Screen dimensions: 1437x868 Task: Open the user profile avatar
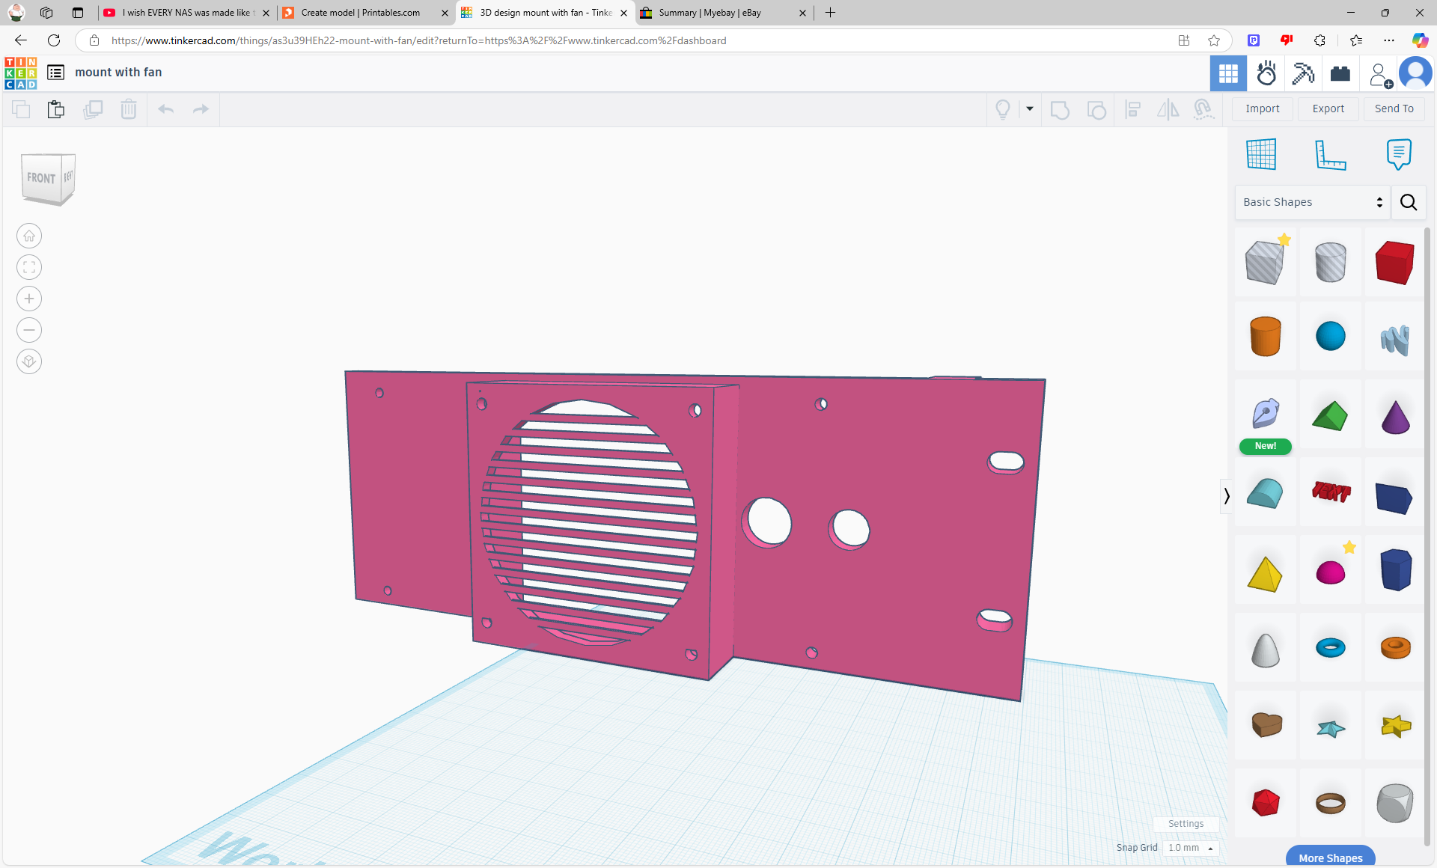point(1415,73)
